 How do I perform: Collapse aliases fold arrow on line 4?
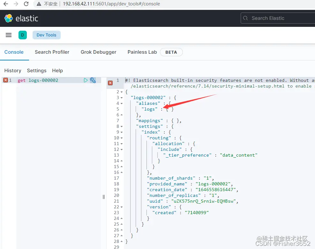tap(122, 103)
